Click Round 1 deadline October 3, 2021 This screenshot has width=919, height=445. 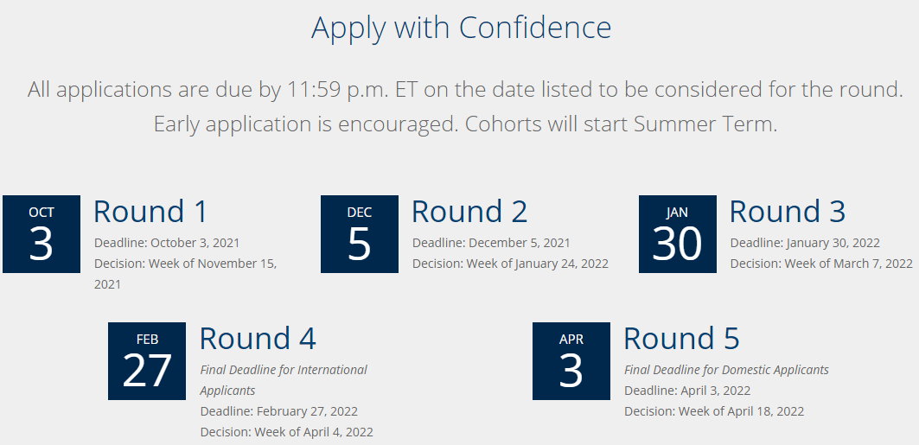point(167,243)
